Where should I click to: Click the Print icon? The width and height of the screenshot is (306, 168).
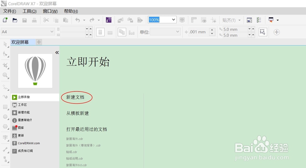coord(34,20)
